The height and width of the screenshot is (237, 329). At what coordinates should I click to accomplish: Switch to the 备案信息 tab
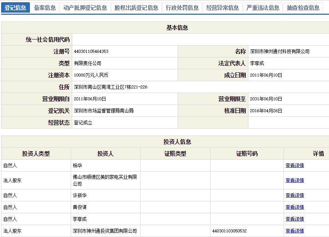pyautogui.click(x=46, y=7)
